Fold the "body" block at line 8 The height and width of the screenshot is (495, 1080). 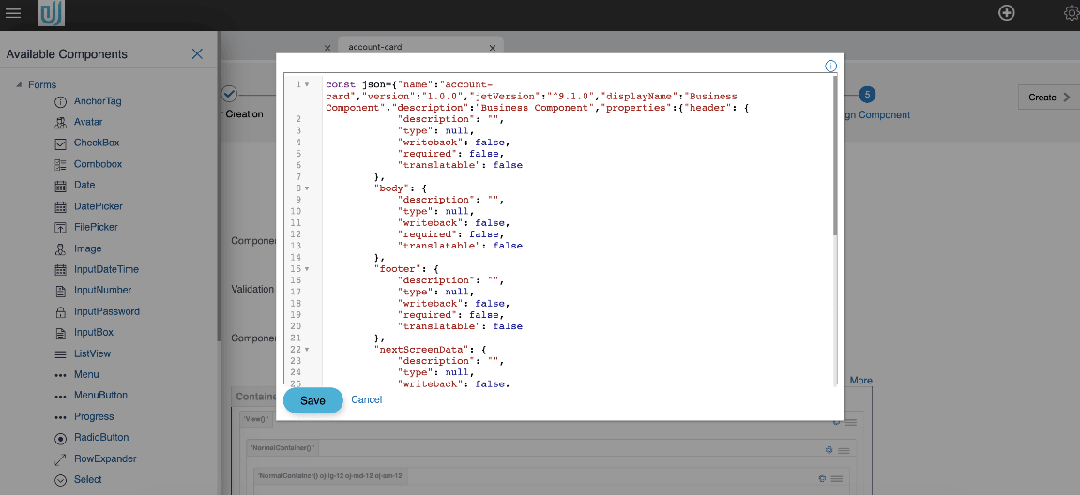pos(307,187)
